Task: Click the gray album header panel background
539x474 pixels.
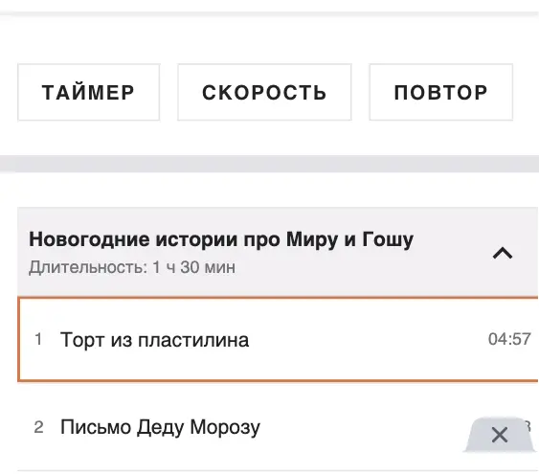Action: tap(278, 252)
